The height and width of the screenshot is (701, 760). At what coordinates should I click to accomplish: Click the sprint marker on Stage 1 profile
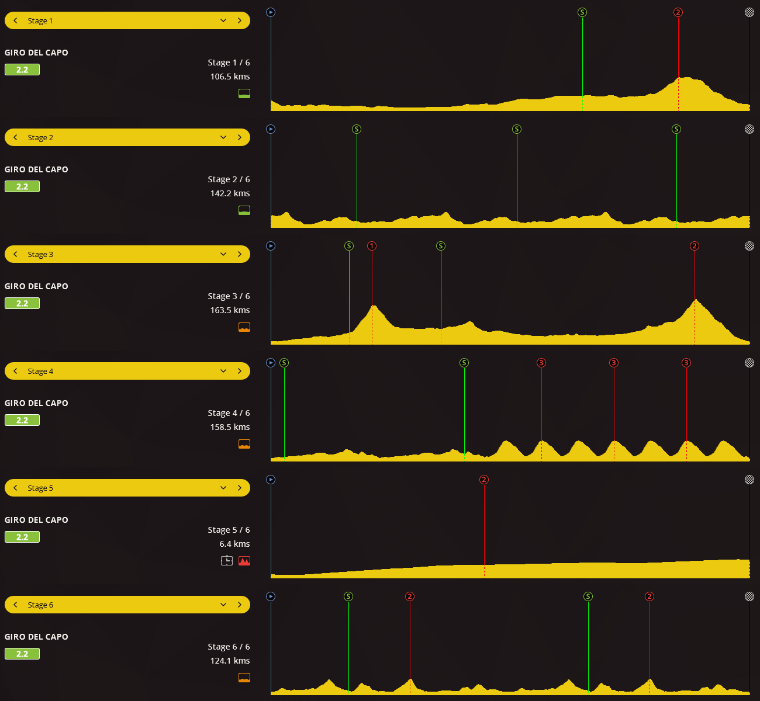pyautogui.click(x=582, y=12)
